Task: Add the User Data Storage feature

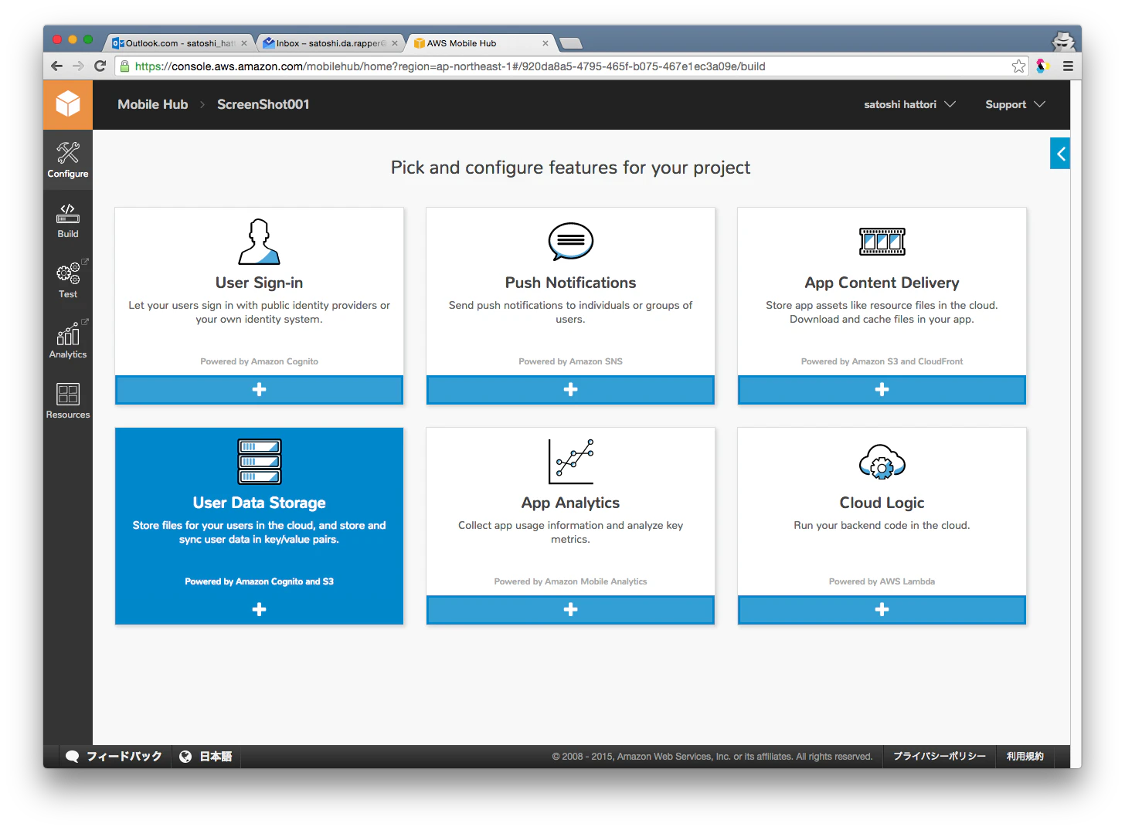Action: pos(260,610)
